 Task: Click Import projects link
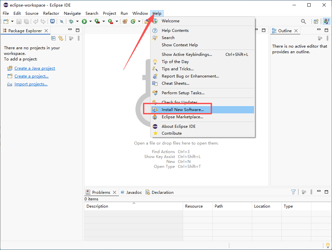31,84
